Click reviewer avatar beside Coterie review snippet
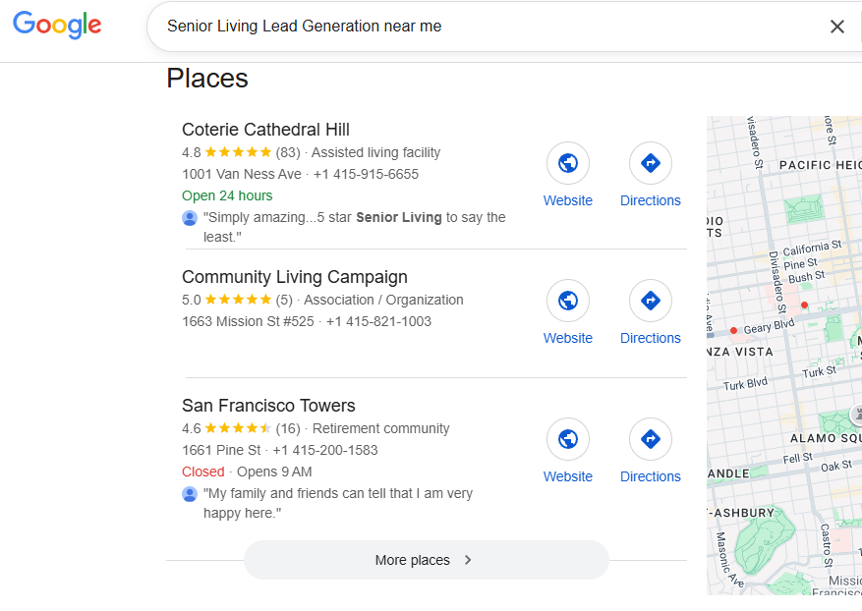This screenshot has height=611, width=862. [190, 218]
